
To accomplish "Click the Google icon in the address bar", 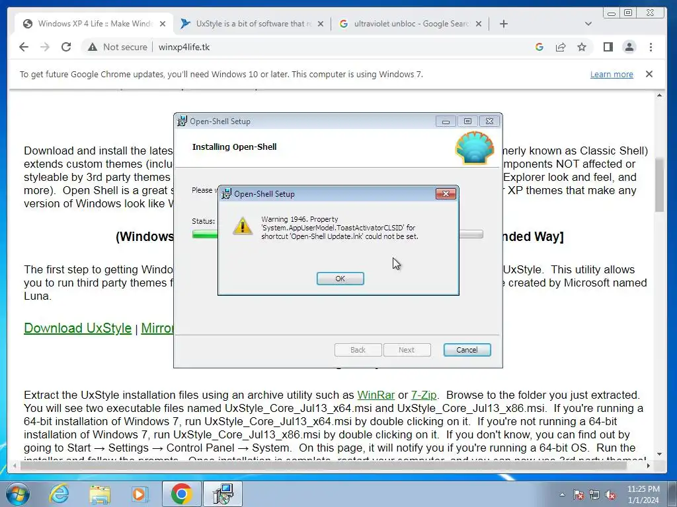I will coord(539,47).
